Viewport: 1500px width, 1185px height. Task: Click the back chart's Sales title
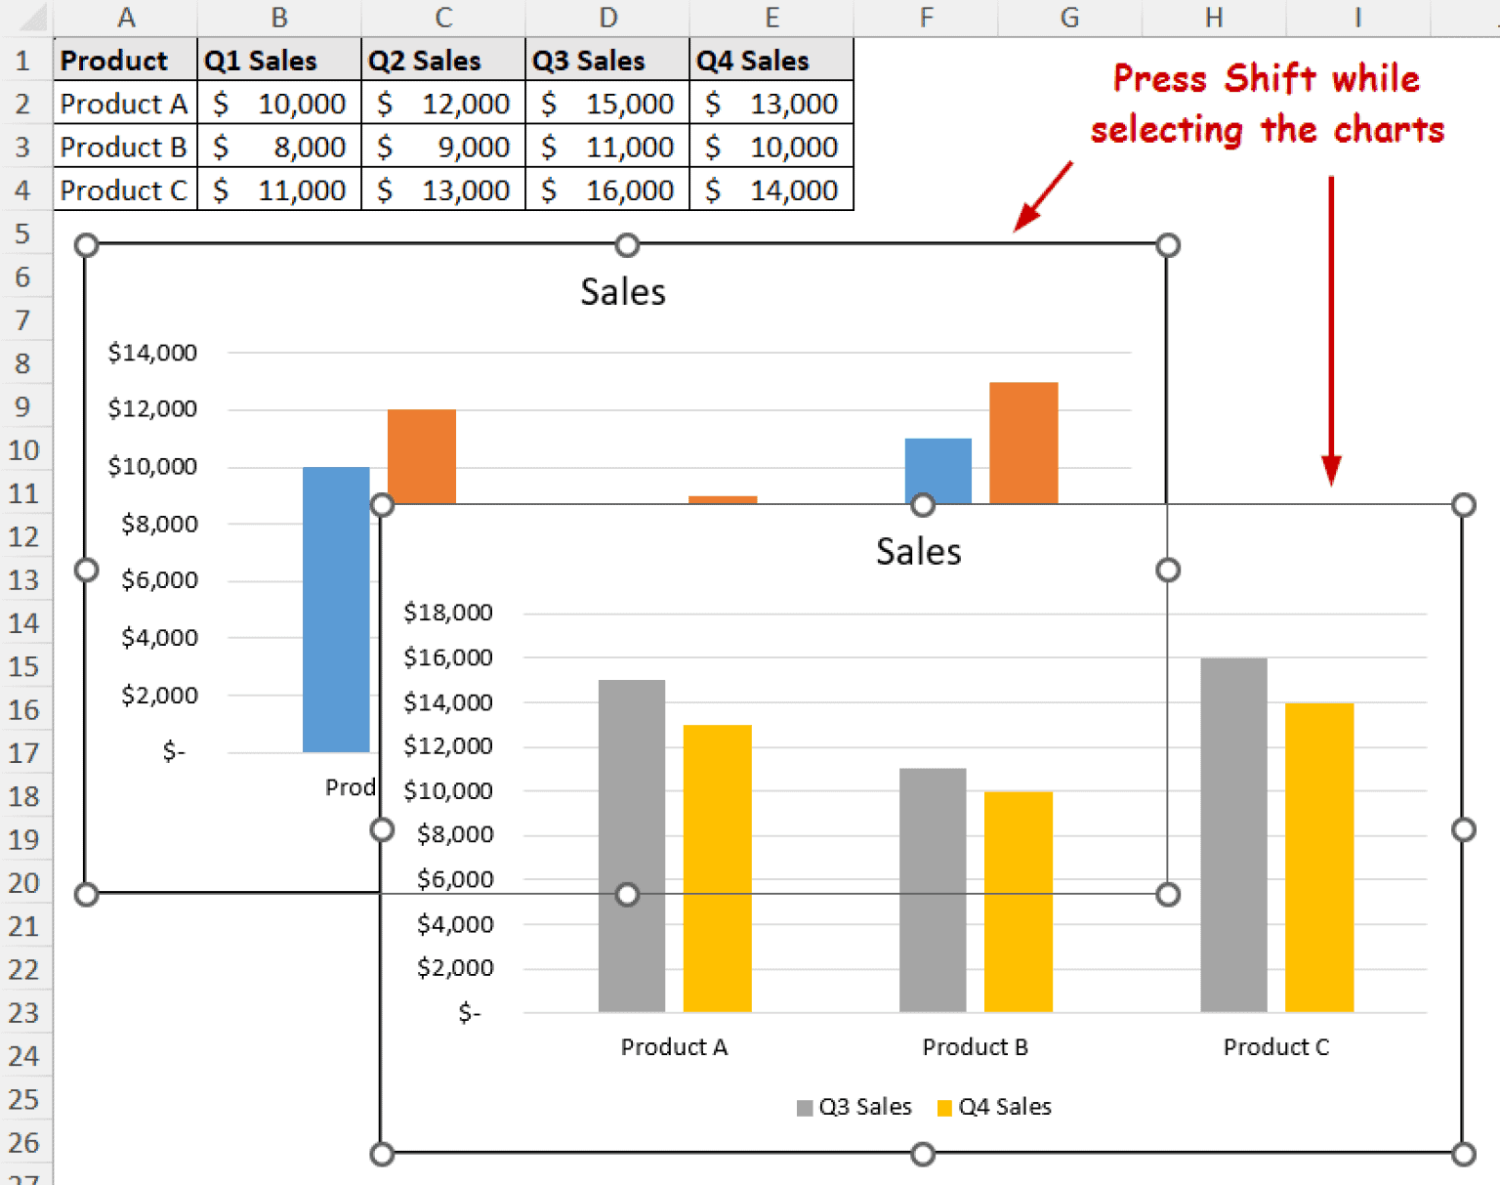pos(622,290)
